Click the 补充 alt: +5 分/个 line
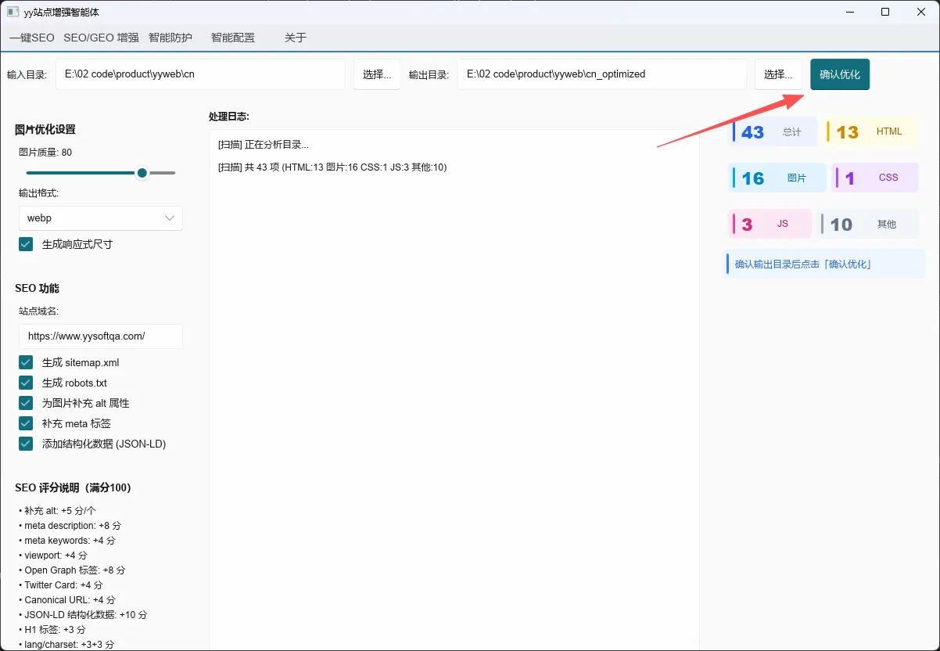 coord(57,510)
